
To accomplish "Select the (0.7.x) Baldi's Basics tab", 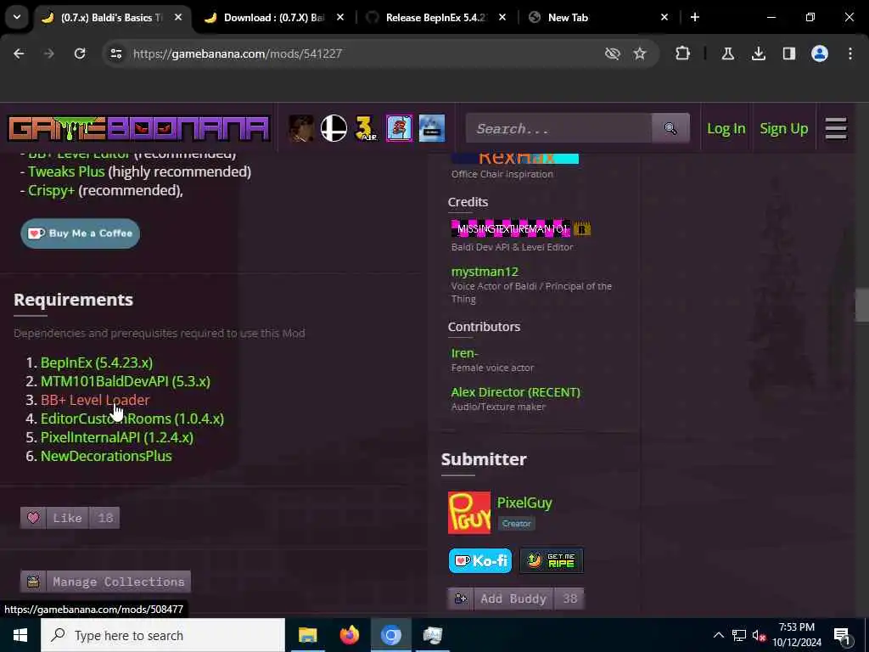I will 111,18.
